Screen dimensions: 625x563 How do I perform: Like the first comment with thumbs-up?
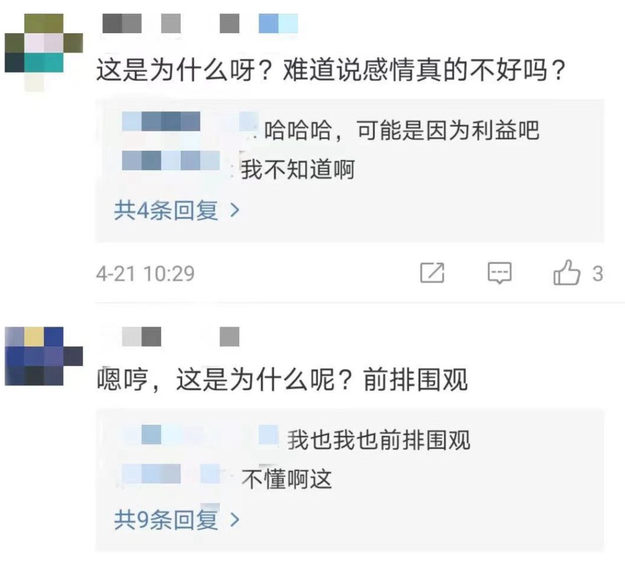tap(566, 272)
